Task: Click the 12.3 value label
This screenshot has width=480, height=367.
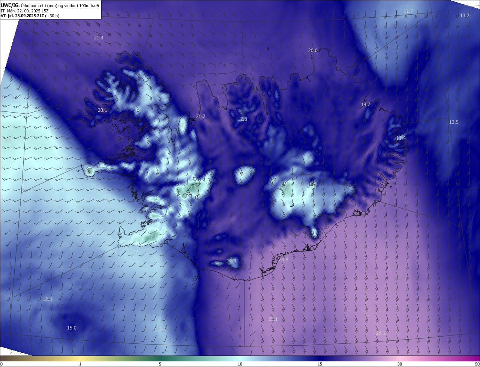Action: pyautogui.click(x=47, y=299)
